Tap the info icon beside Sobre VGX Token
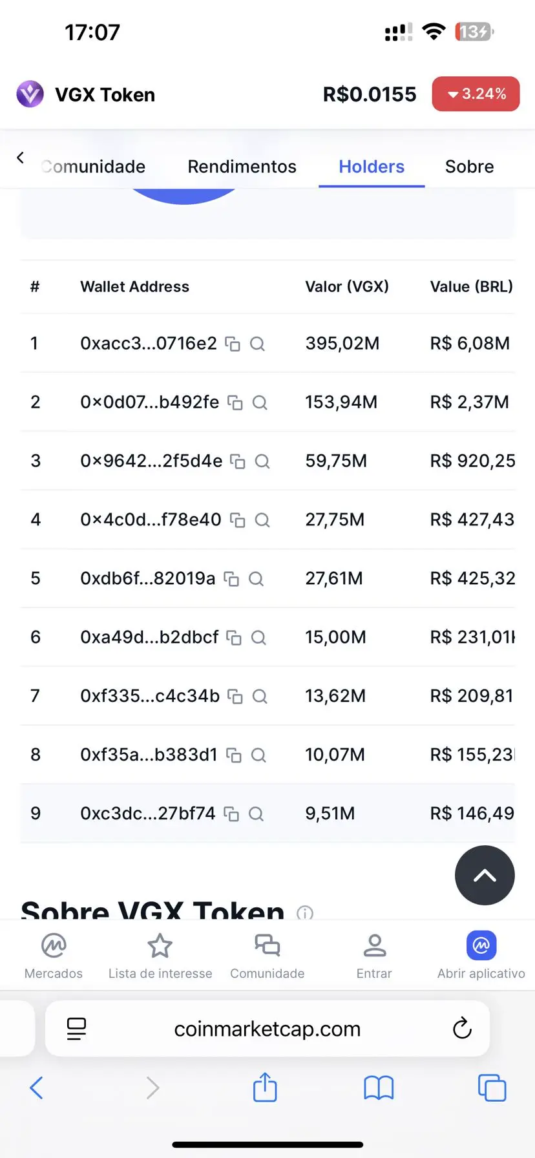This screenshot has width=535, height=1158. (305, 912)
